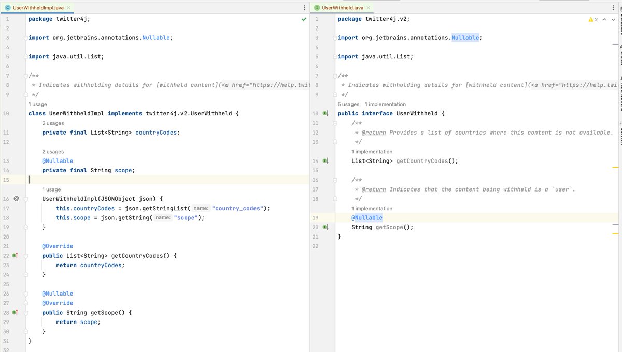This screenshot has width=622, height=352.
Task: Collapse the UserWithheldImpl constructor fold marker
Action: 25,199
